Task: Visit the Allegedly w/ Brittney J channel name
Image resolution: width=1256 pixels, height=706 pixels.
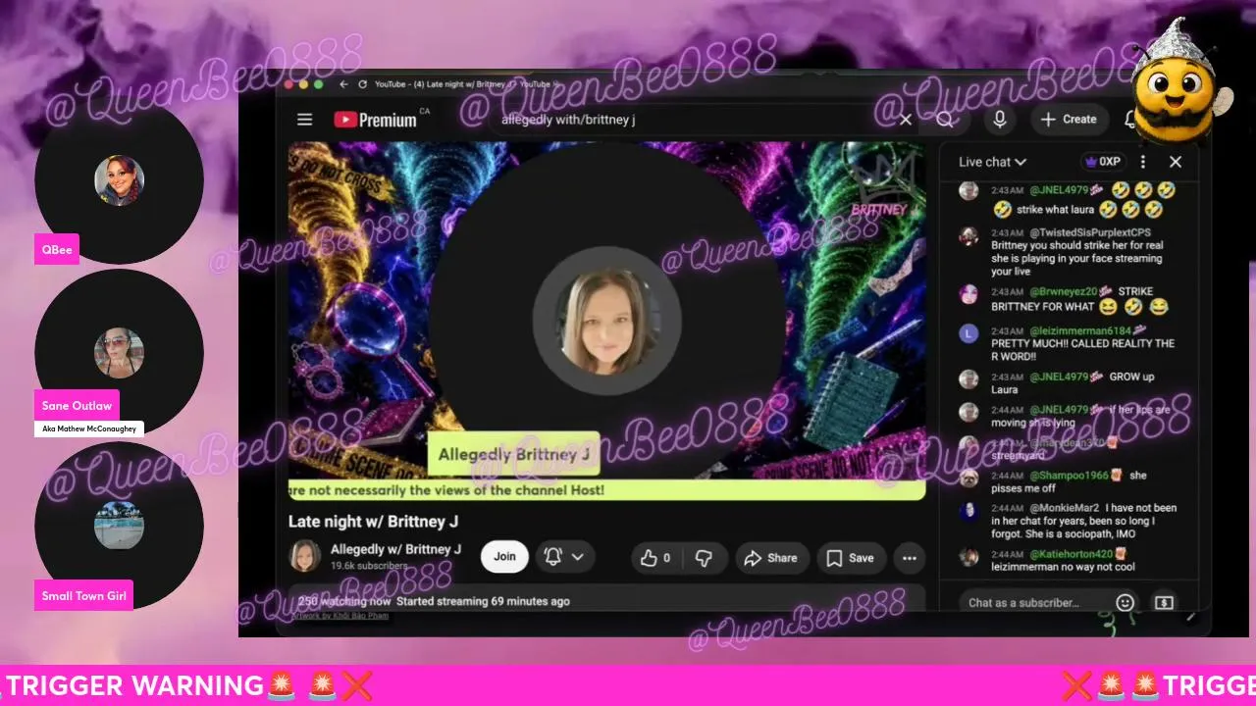Action: [x=395, y=549]
